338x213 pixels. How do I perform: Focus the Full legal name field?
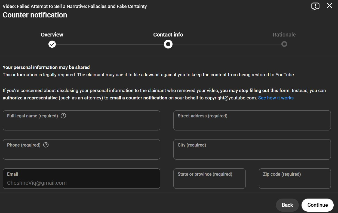coord(81,123)
